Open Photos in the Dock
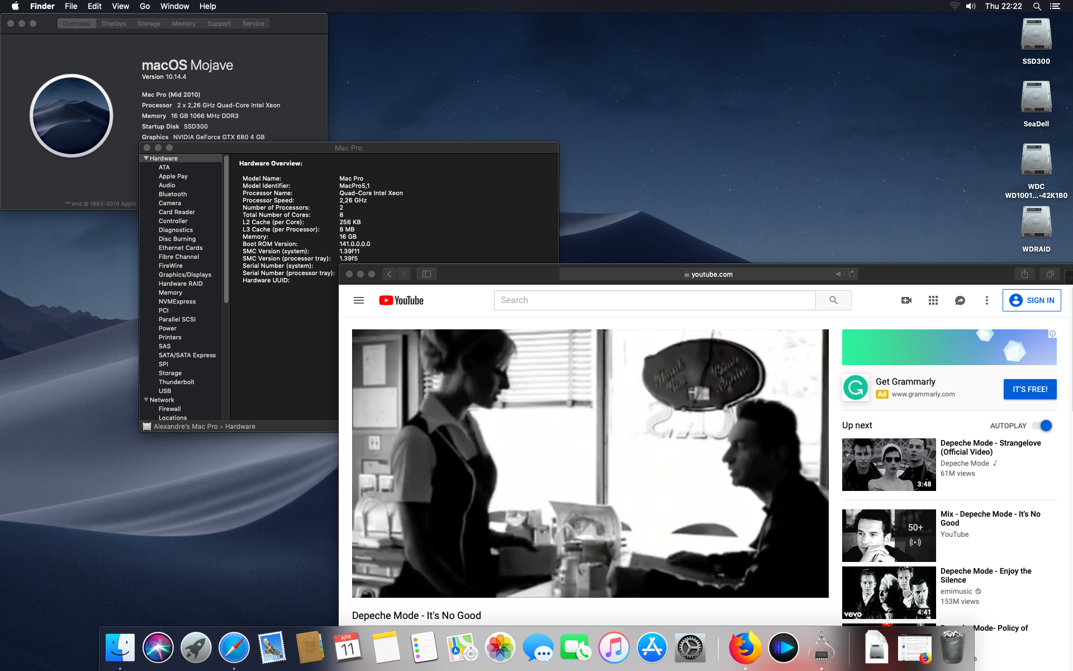 [500, 648]
